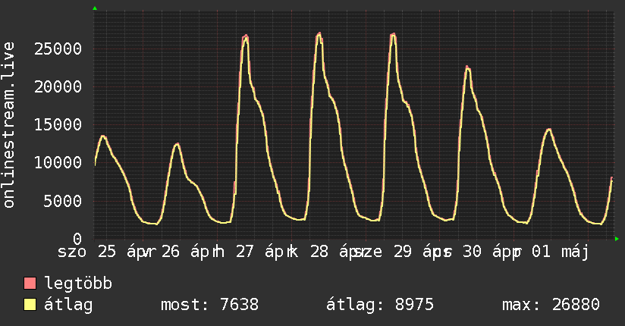Viewport: 625px width, 326px height.
Task: Click the 26 ápr date label
Action: tap(186, 252)
